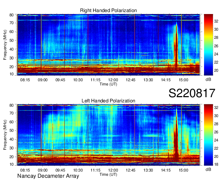Screen dimensions: 222x180
Task: Click the 09:45 time tick under Left Handed plot
Action: pyautogui.click(x=60, y=170)
